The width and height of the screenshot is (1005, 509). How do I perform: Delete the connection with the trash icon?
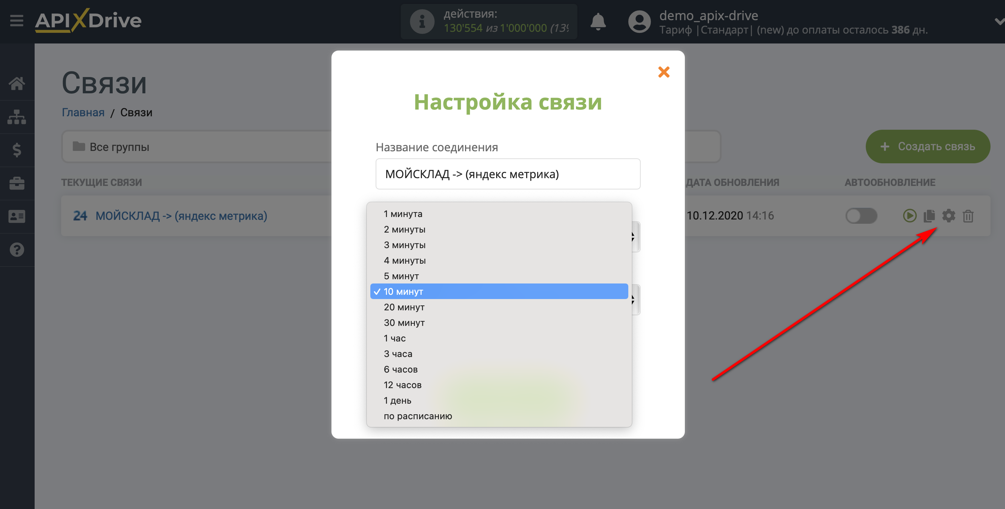tap(968, 216)
